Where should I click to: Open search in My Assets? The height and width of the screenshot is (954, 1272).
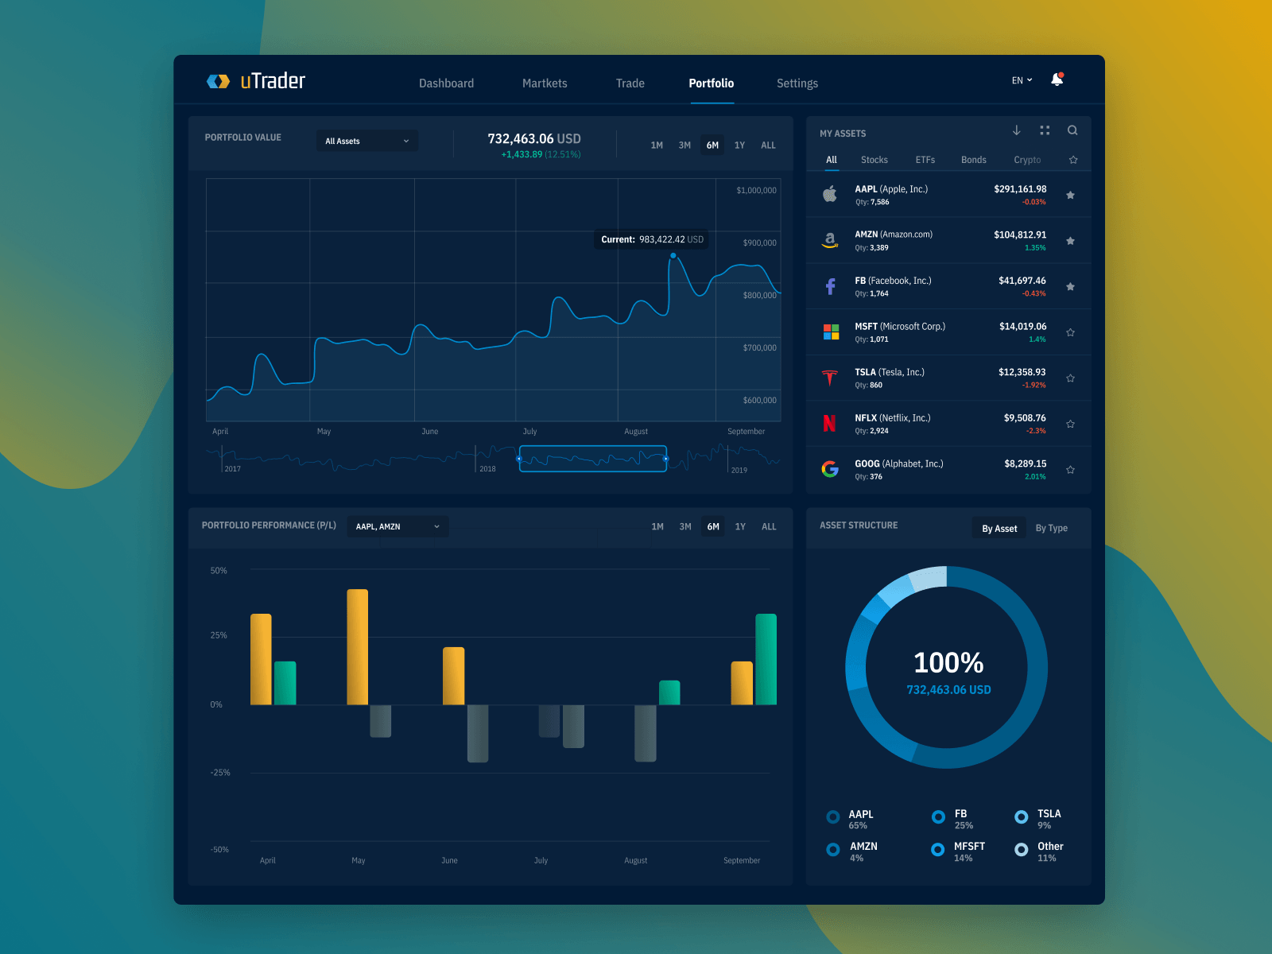1072,130
